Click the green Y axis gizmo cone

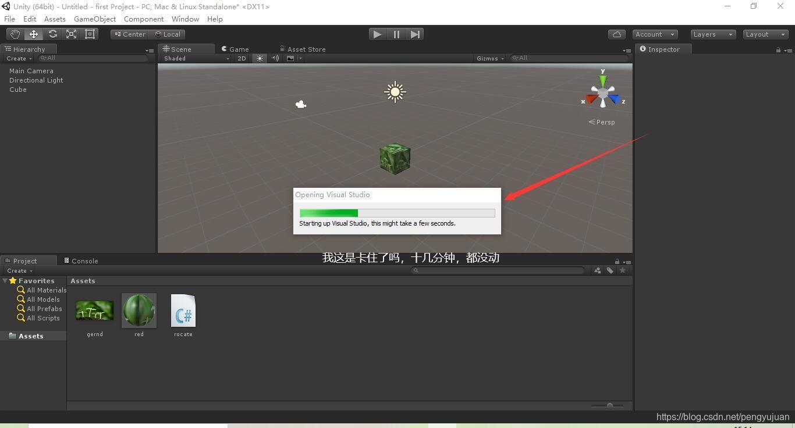coord(603,80)
